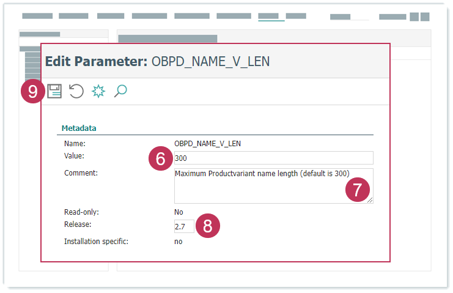
Task: Open the first item in top navigation bar
Action: (37, 17)
